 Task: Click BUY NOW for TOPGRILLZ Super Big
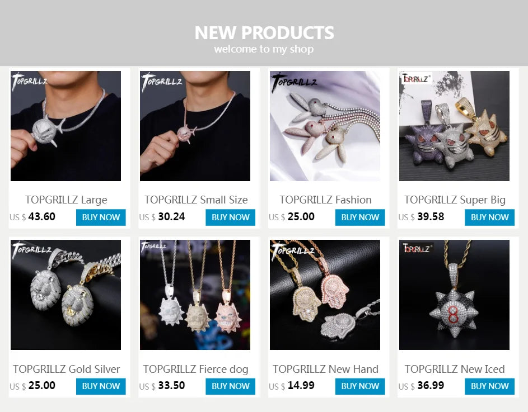tap(489, 217)
